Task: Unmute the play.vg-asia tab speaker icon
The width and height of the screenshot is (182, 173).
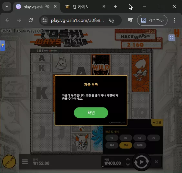Action: [x=47, y=6]
